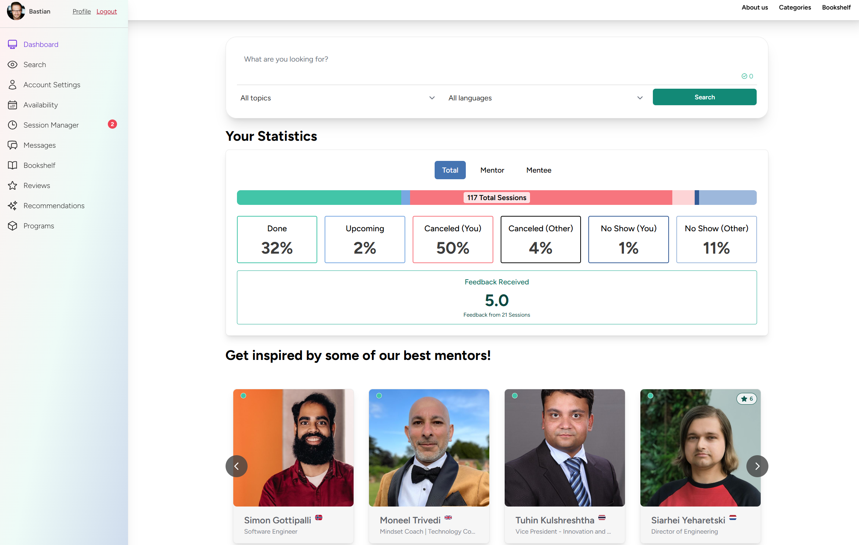Image resolution: width=859 pixels, height=545 pixels.
Task: Switch to the Mentor statistics tab
Action: coord(492,170)
